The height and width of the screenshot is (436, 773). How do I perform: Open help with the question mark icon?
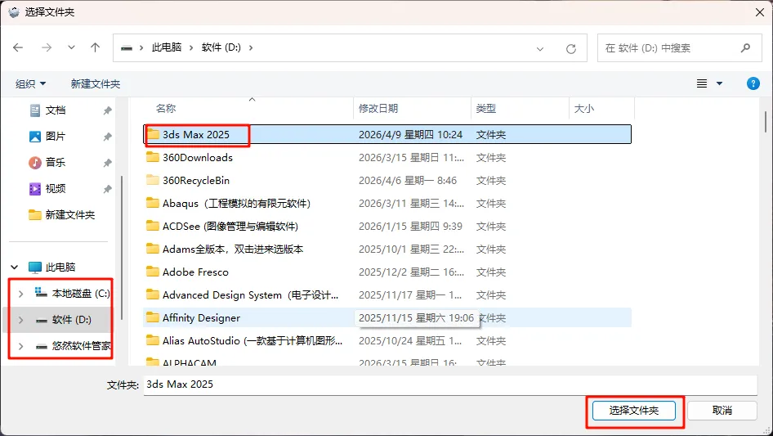[753, 83]
